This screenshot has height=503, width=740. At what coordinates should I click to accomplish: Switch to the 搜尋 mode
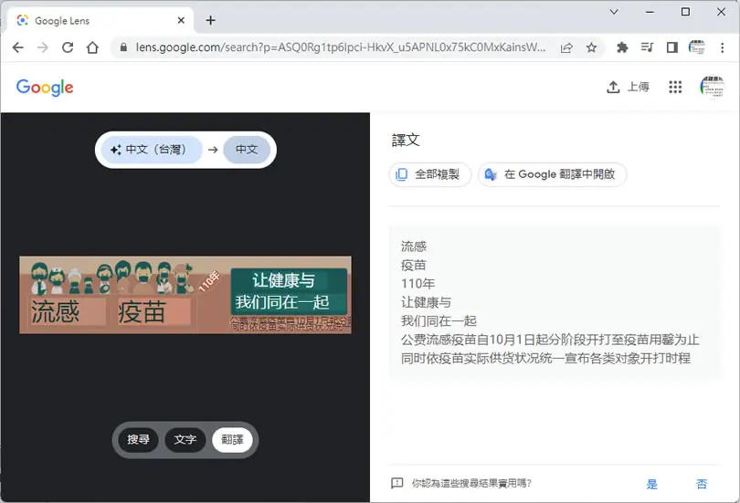138,439
